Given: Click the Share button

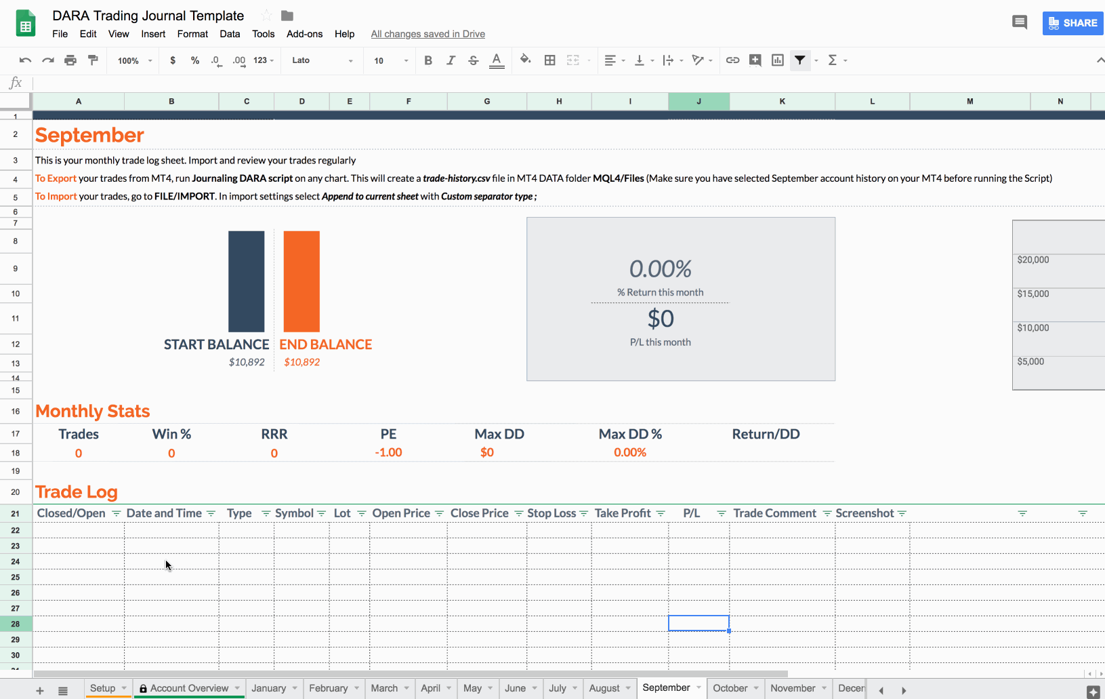Looking at the screenshot, I should 1073,23.
